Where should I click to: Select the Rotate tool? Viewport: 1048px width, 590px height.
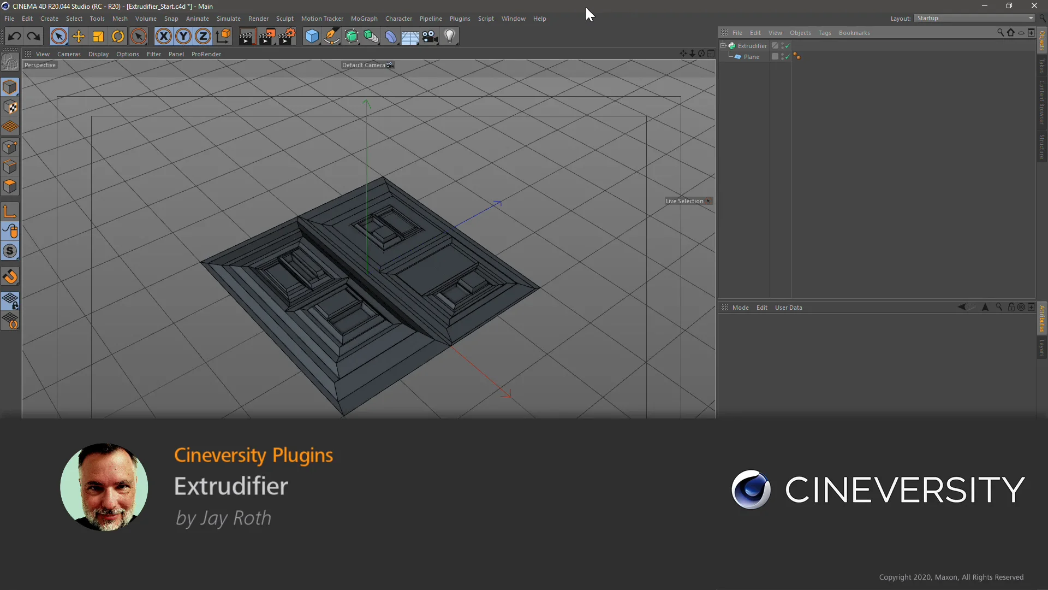tap(118, 37)
